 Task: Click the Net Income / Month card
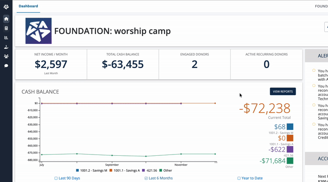pos(51,64)
